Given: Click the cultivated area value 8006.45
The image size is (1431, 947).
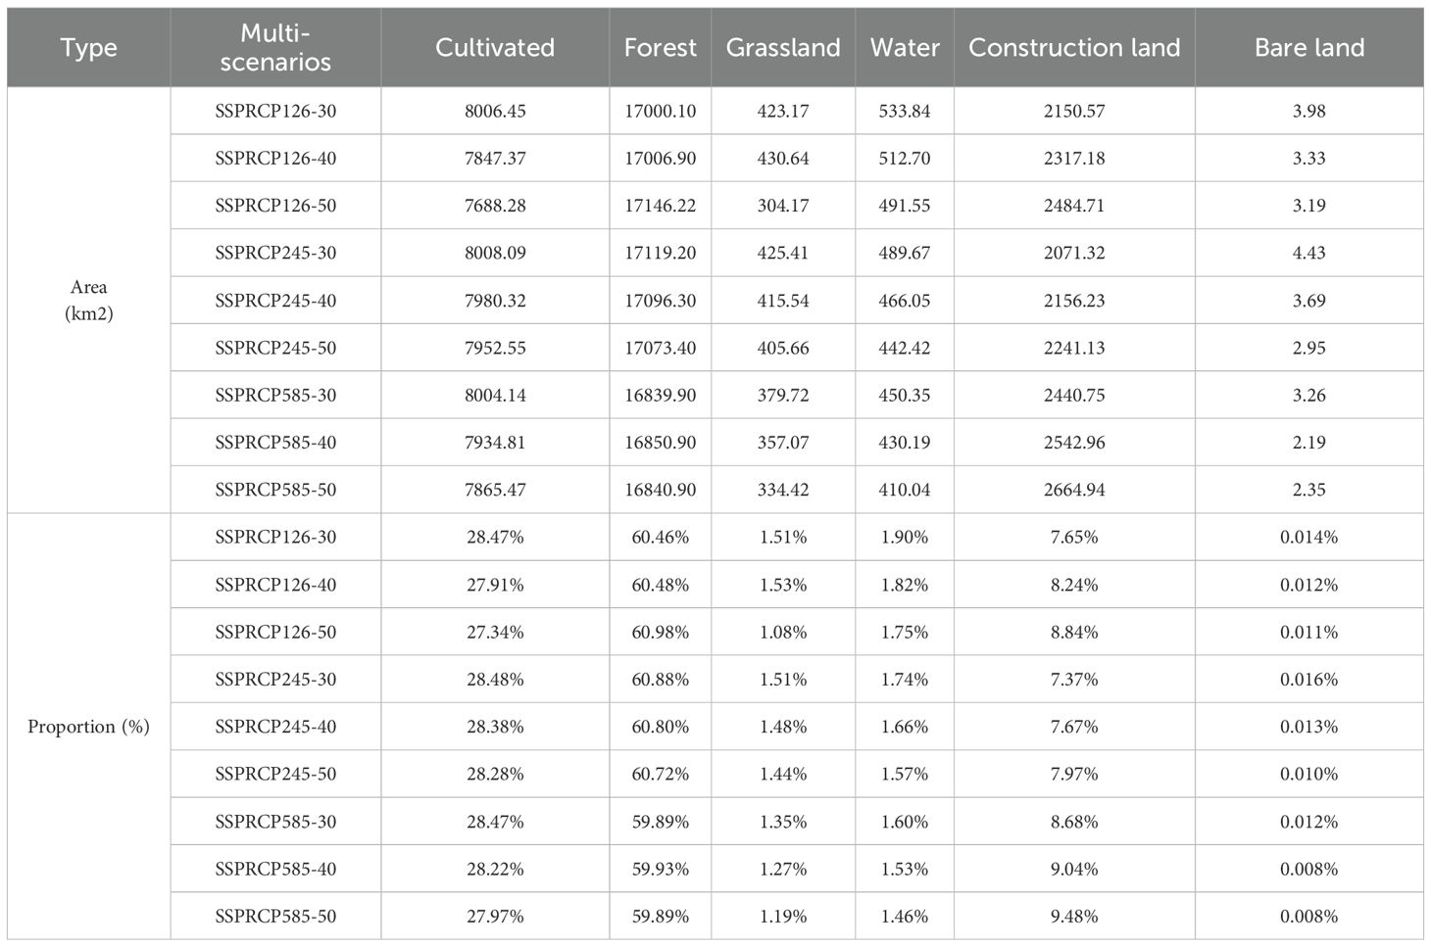Looking at the screenshot, I should coord(495,111).
